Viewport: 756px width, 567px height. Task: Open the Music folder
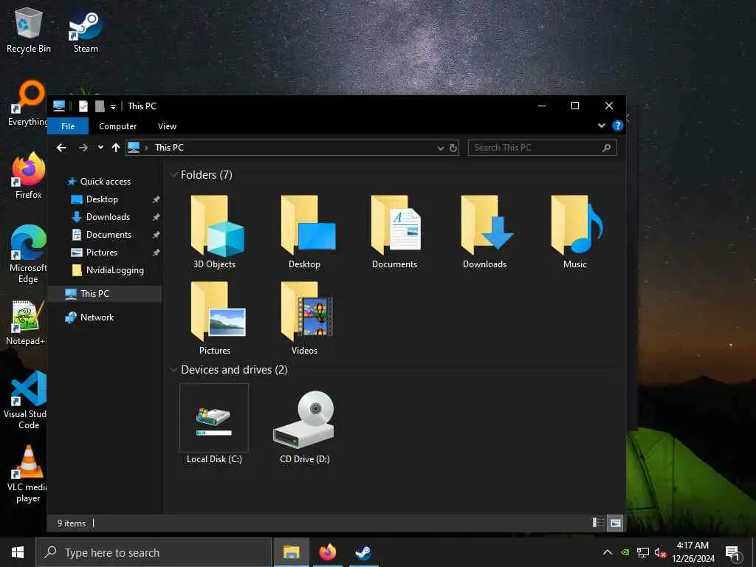pos(575,231)
